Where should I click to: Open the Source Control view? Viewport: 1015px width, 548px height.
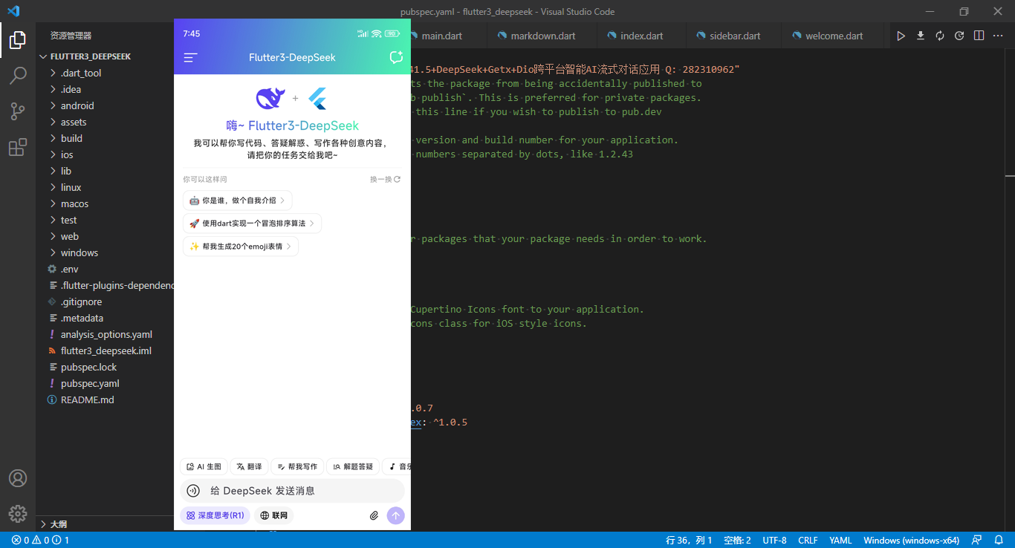point(18,111)
